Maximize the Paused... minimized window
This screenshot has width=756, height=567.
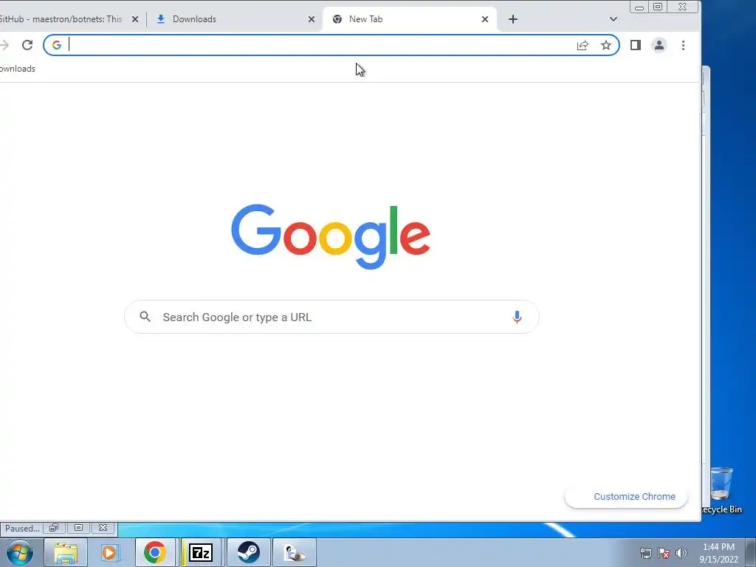click(x=78, y=528)
